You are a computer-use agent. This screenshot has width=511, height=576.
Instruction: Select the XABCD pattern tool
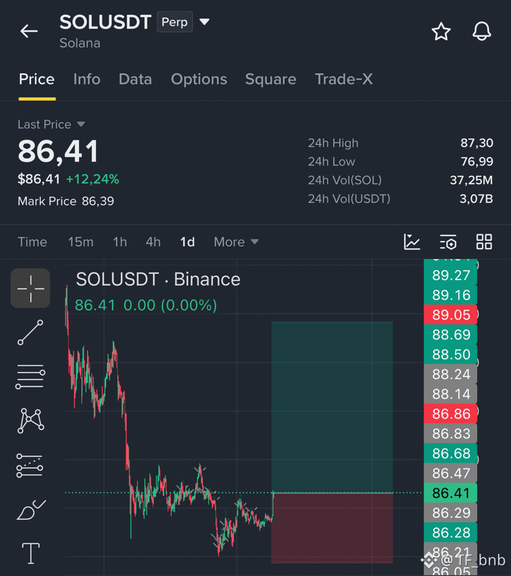31,421
